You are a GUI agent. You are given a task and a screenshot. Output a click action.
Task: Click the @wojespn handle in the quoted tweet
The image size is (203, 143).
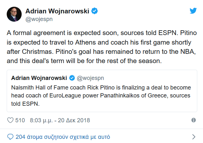91,78
